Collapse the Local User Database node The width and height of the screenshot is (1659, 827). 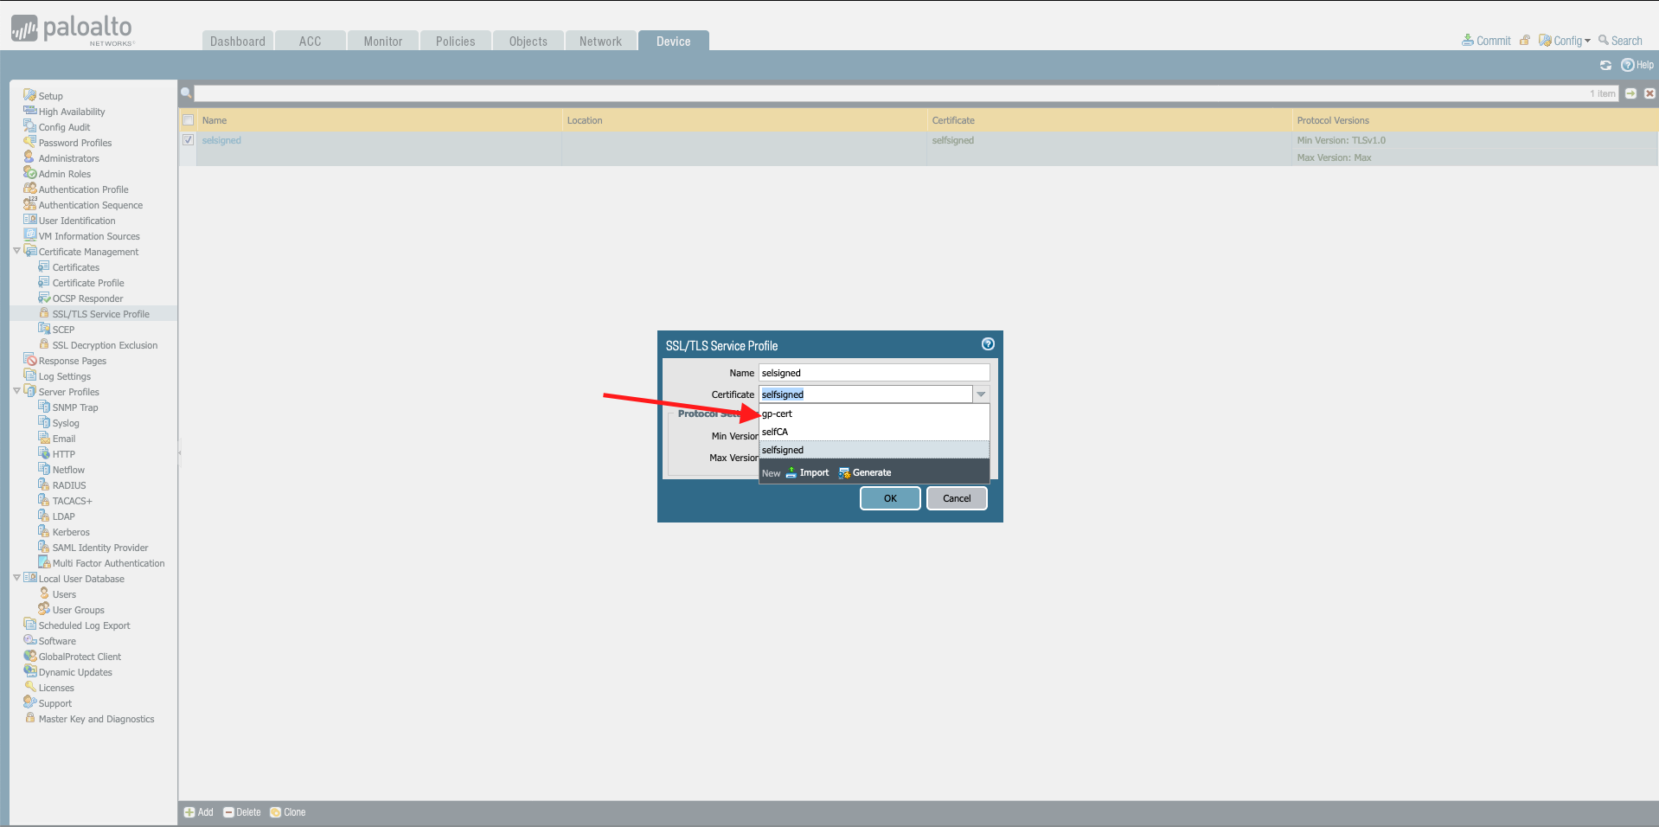(x=16, y=578)
